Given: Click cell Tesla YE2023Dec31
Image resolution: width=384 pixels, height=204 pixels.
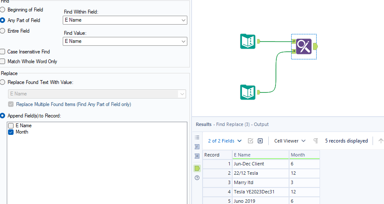Looking at the screenshot, I should pyautogui.click(x=261, y=192).
